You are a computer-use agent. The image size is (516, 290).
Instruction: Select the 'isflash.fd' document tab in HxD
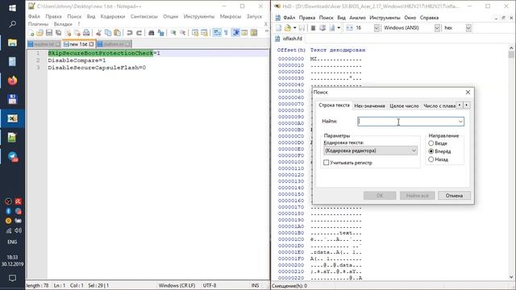click(x=289, y=39)
